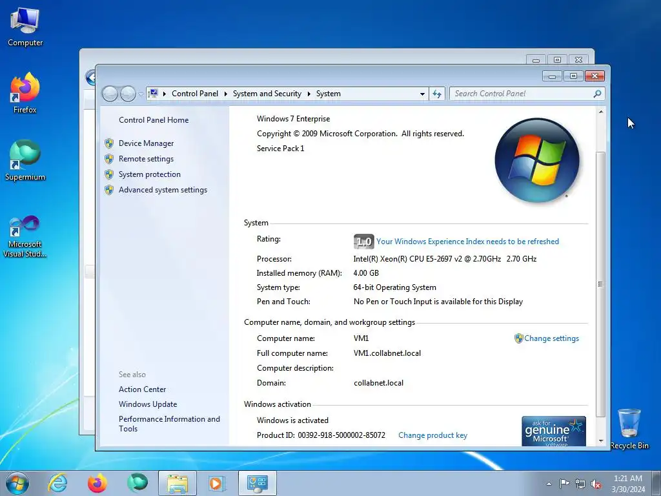Viewport: 661px width, 496px height.
Task: Expand the root breadcrumb arrow before Control Panel
Action: 165,94
